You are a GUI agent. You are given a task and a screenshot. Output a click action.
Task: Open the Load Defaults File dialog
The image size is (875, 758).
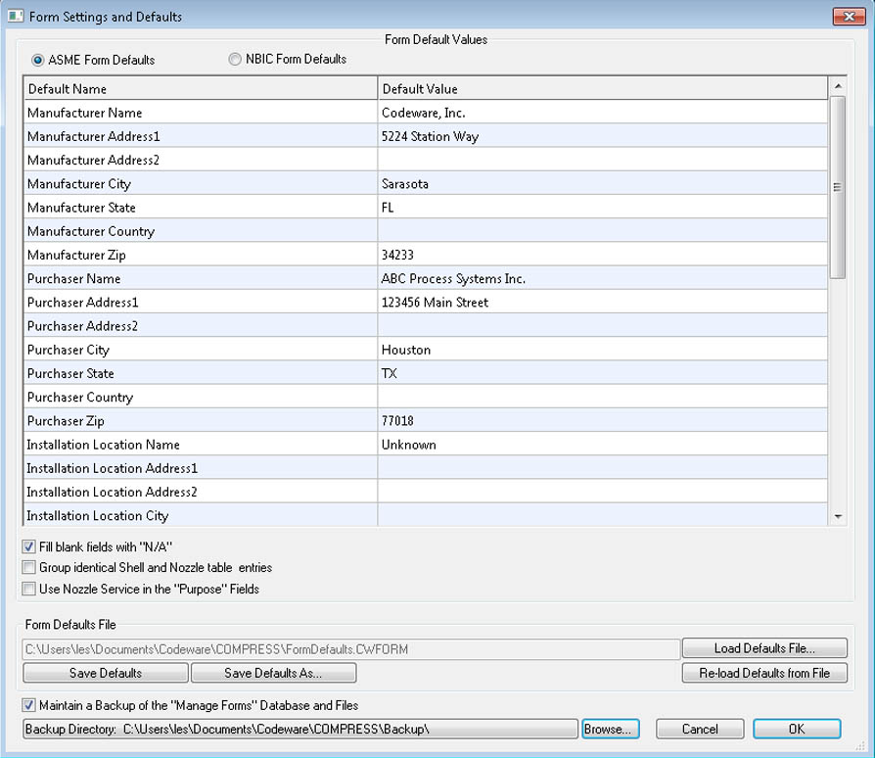tap(764, 647)
